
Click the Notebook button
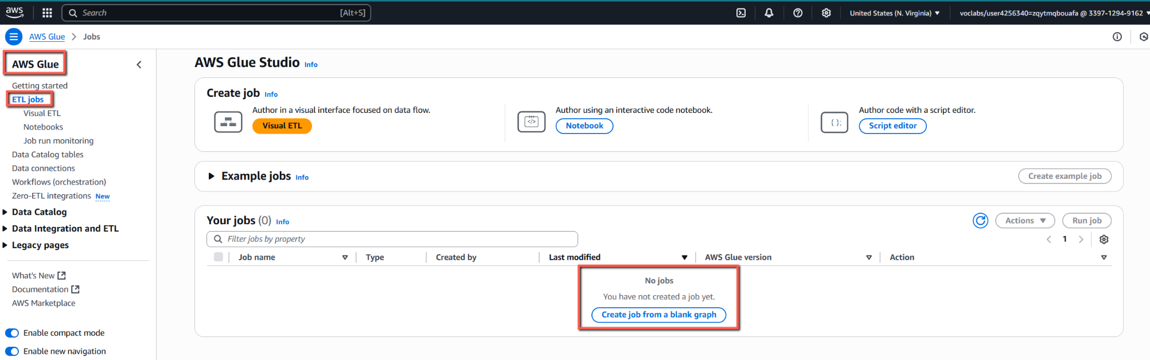(584, 126)
